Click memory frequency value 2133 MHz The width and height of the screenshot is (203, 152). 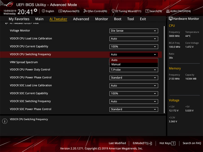[174, 79]
